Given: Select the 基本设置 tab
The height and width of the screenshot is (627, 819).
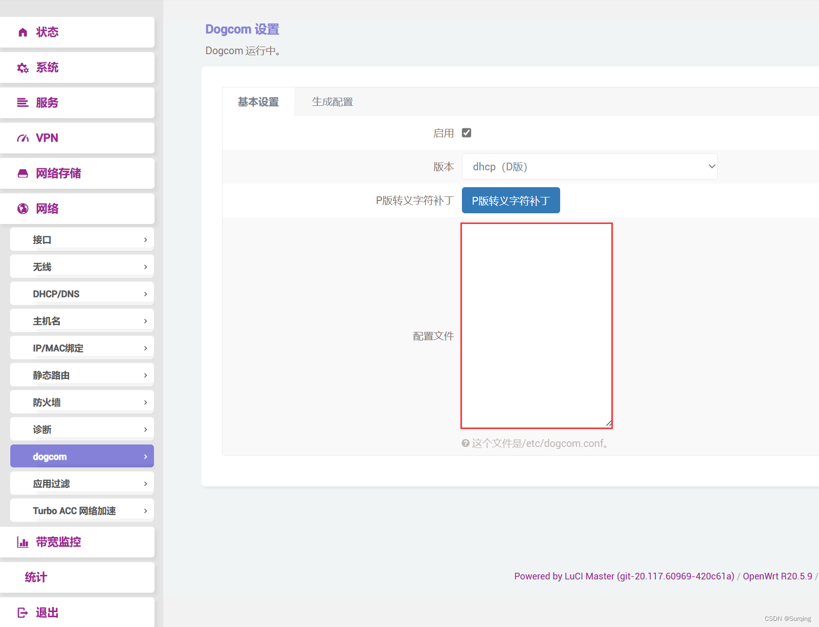Looking at the screenshot, I should tap(258, 102).
